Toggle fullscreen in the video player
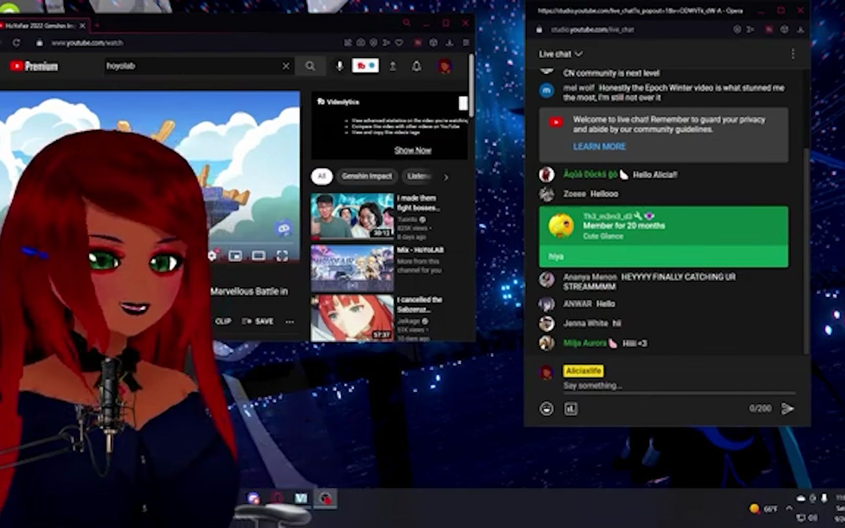This screenshot has width=845, height=528. [x=282, y=256]
